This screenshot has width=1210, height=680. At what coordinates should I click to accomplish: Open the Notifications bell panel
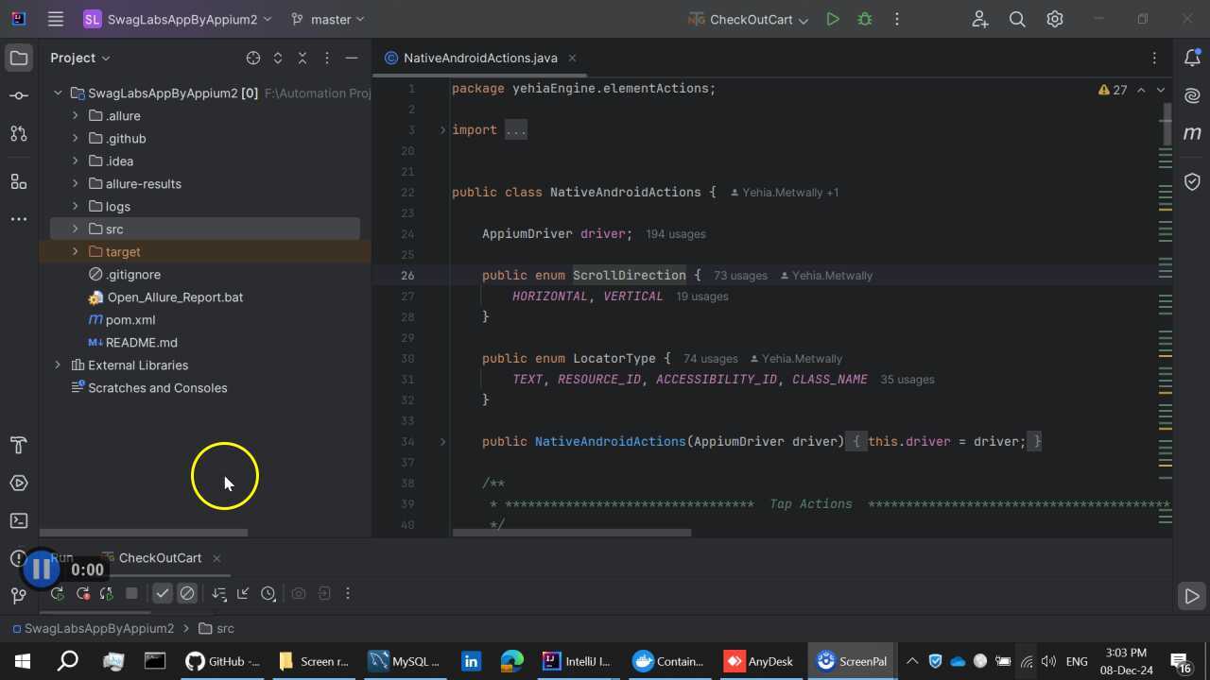tap(1192, 58)
